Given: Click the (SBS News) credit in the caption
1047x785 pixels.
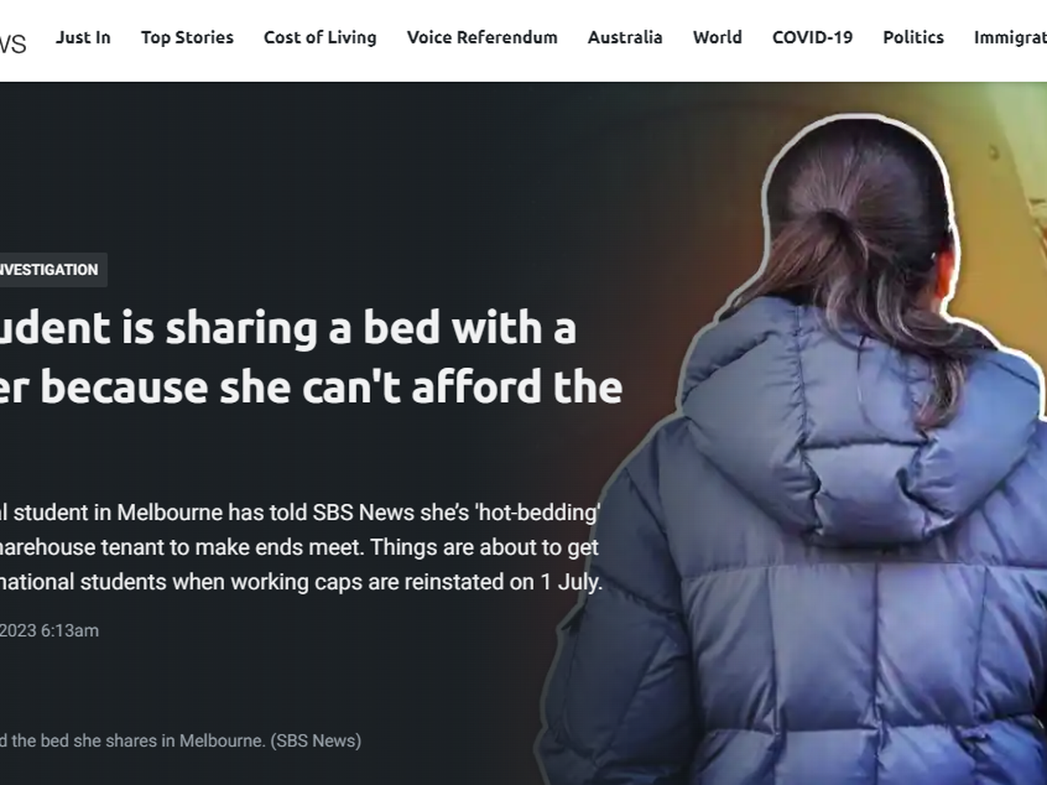Looking at the screenshot, I should pyautogui.click(x=316, y=741).
